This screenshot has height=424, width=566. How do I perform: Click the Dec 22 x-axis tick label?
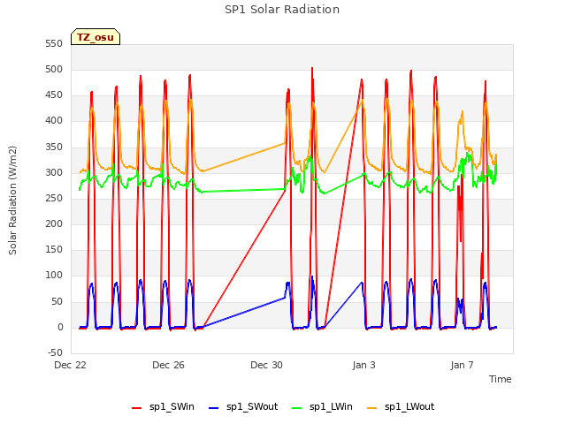coord(70,365)
